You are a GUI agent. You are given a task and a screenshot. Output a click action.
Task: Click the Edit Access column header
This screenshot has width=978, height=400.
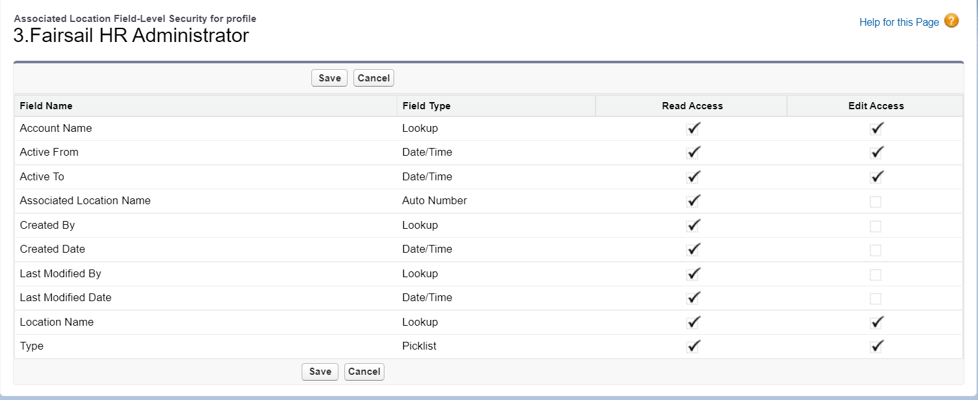tap(876, 105)
